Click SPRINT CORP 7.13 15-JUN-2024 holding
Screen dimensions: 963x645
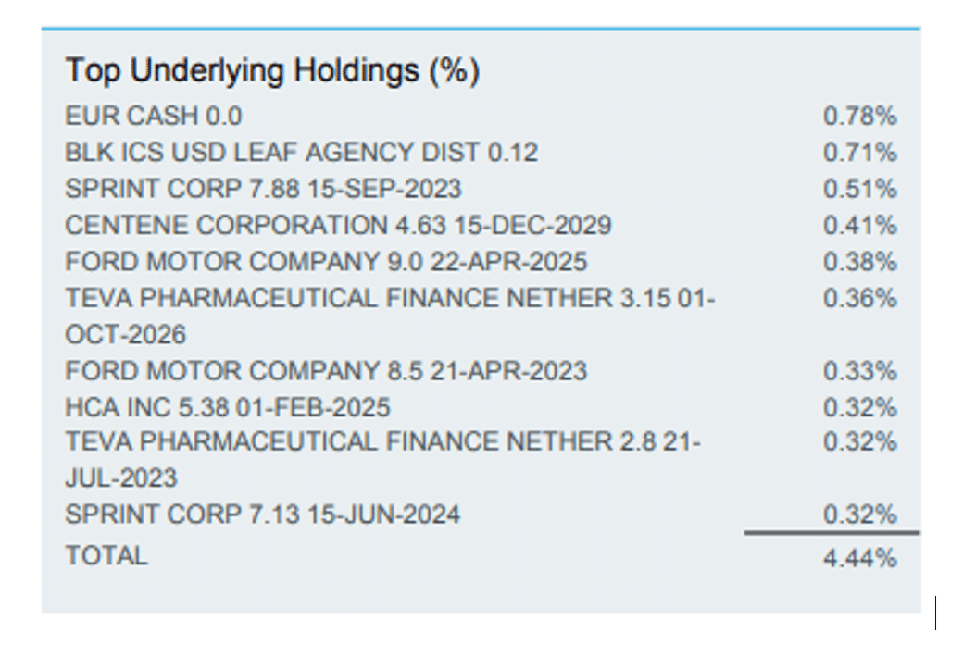[x=262, y=514]
